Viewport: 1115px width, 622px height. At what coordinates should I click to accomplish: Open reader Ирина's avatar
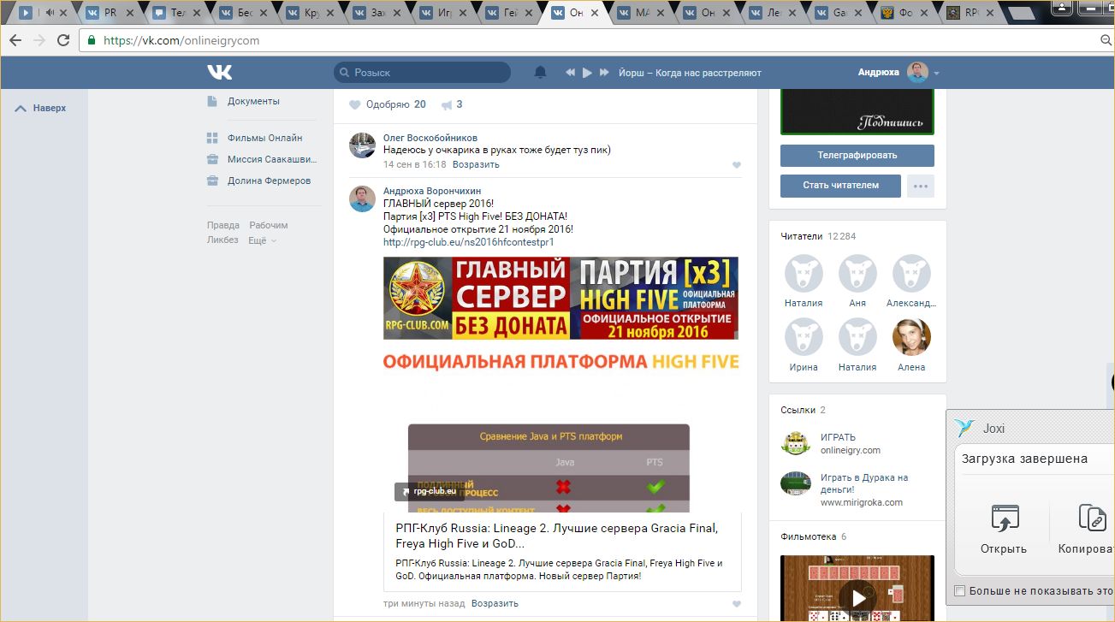click(804, 337)
